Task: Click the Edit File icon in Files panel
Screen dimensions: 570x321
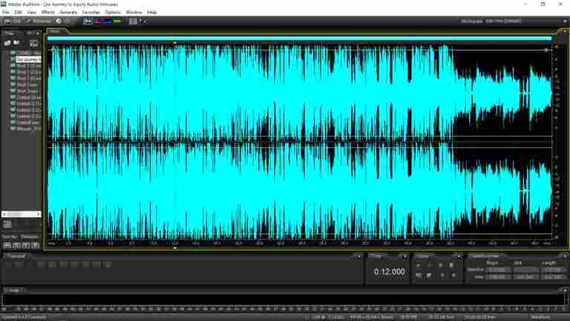Action: (x=33, y=44)
